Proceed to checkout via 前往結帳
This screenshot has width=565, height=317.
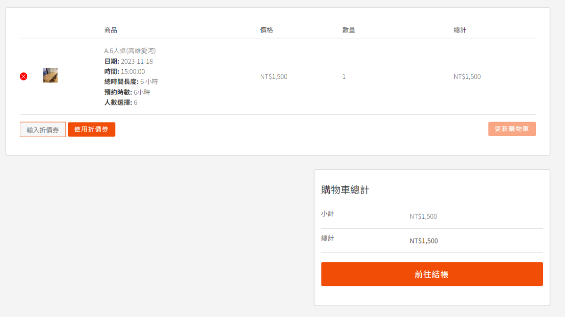[x=432, y=274]
